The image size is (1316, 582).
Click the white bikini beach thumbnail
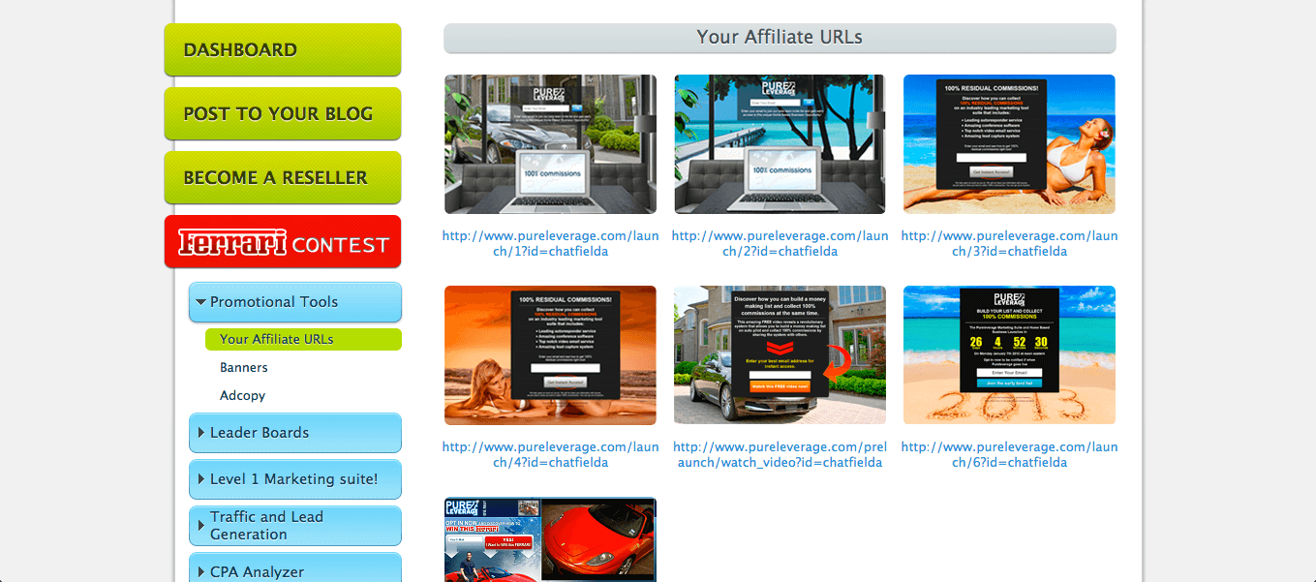[1009, 144]
